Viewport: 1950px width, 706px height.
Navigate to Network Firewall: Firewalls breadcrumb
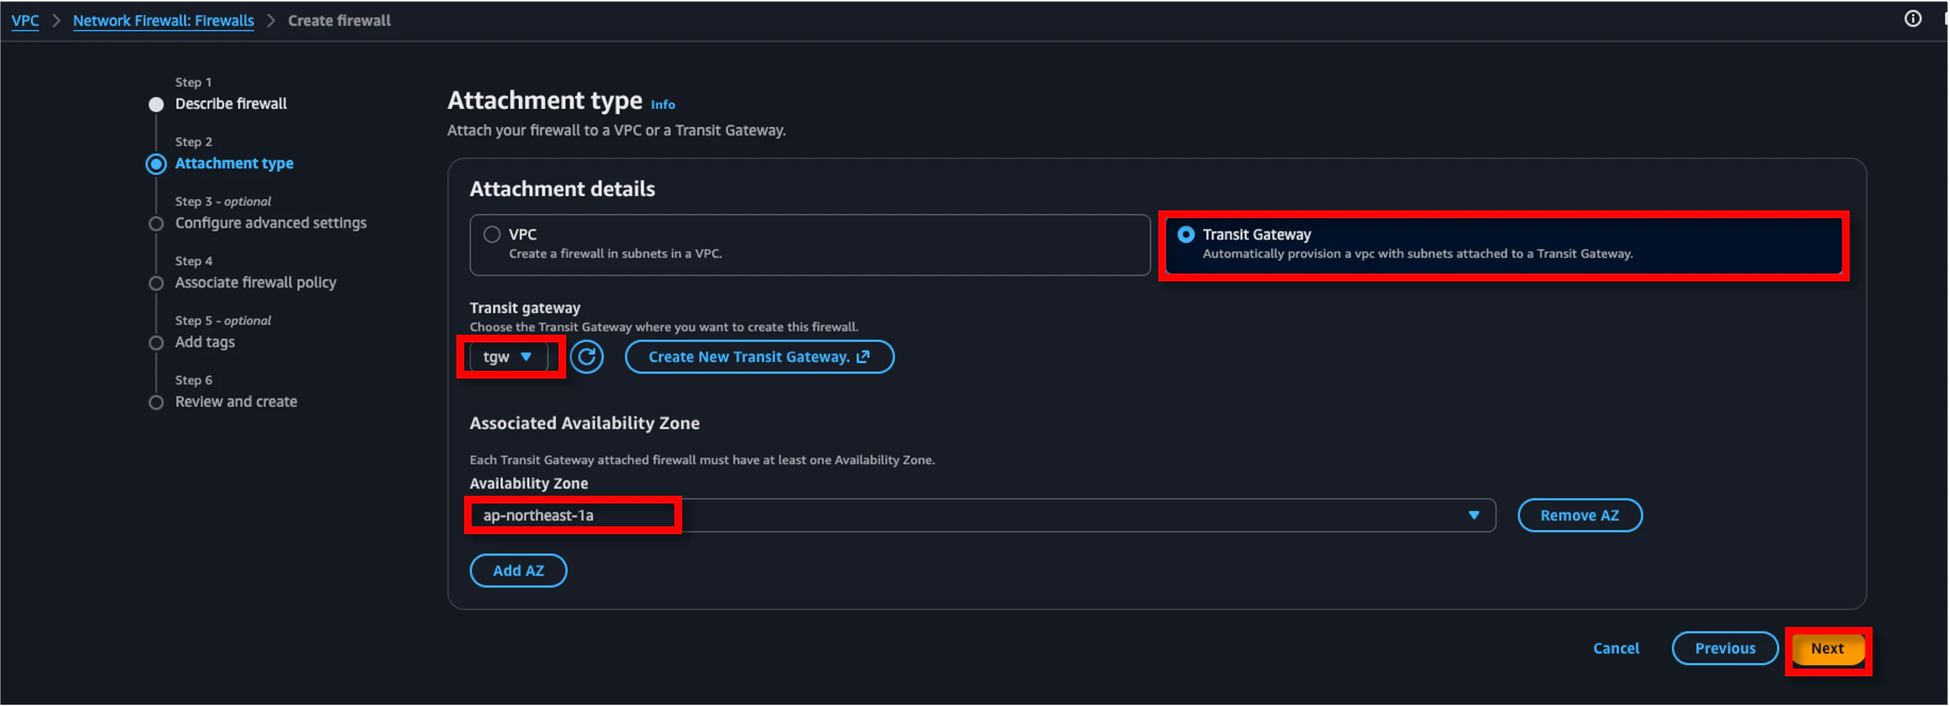164,20
